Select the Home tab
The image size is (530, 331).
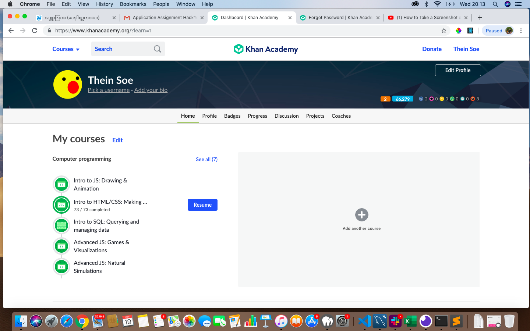pyautogui.click(x=188, y=116)
